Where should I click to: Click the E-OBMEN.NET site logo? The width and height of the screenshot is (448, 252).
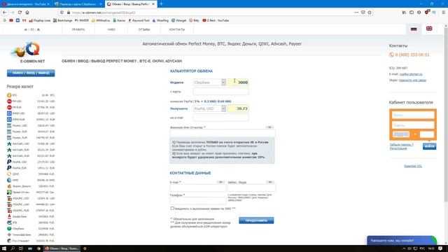(x=29, y=52)
